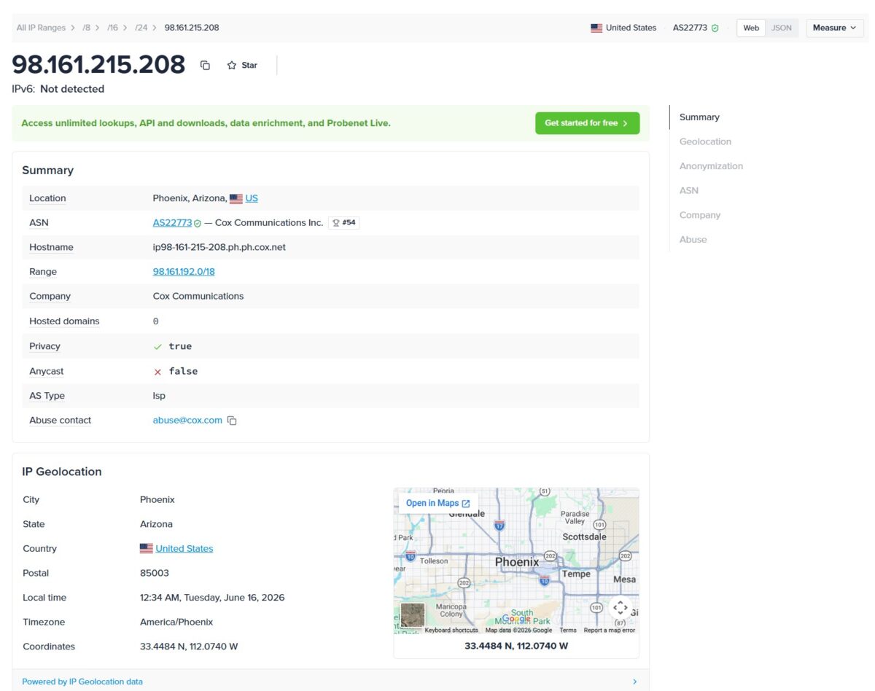
Task: Open range 98.161.192.0/18
Action: pos(184,272)
